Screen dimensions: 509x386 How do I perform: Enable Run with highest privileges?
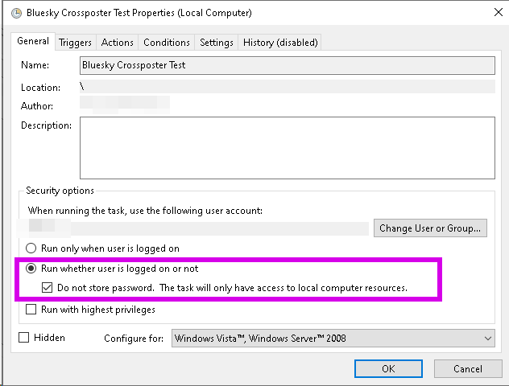(32, 309)
